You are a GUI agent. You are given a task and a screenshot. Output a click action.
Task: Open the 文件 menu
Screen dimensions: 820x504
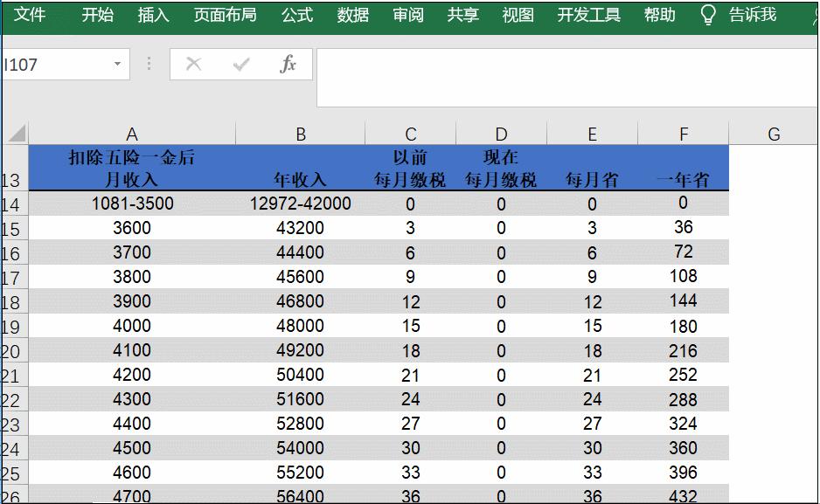(x=31, y=15)
